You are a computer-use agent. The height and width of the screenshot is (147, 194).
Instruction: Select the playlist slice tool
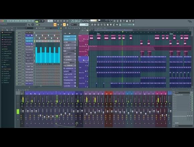click(79, 28)
